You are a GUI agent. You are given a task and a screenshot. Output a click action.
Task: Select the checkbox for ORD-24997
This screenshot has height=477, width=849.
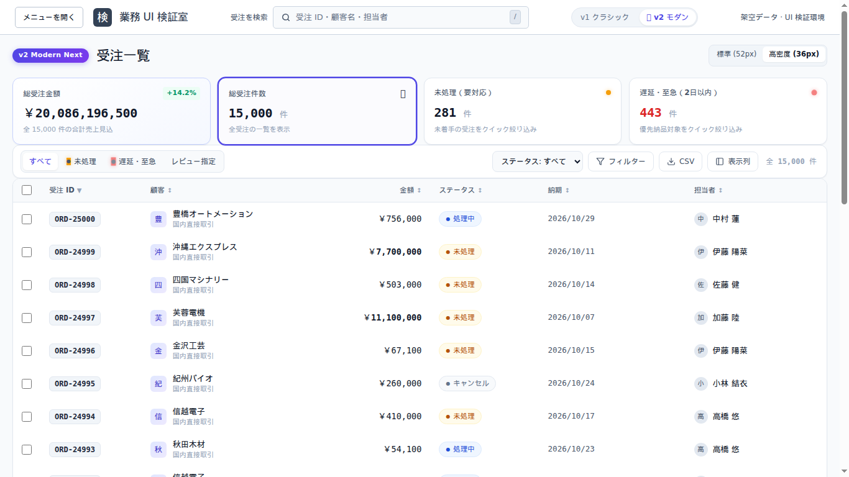(27, 318)
